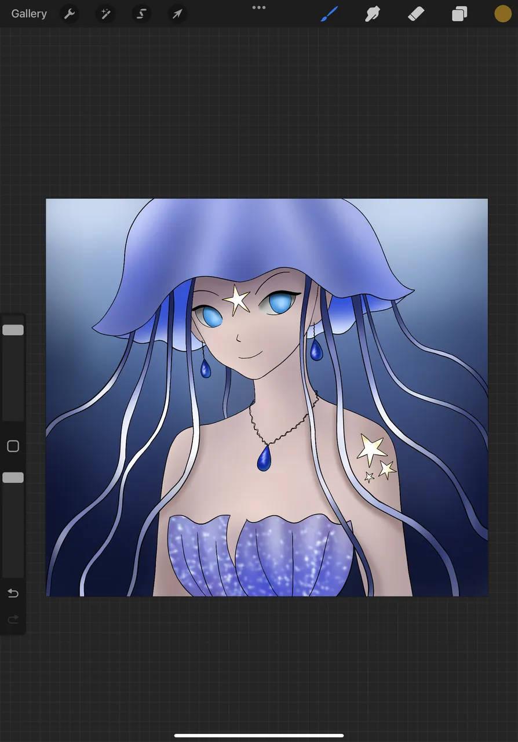Open the Layers panel
This screenshot has height=742, width=518.
(459, 14)
